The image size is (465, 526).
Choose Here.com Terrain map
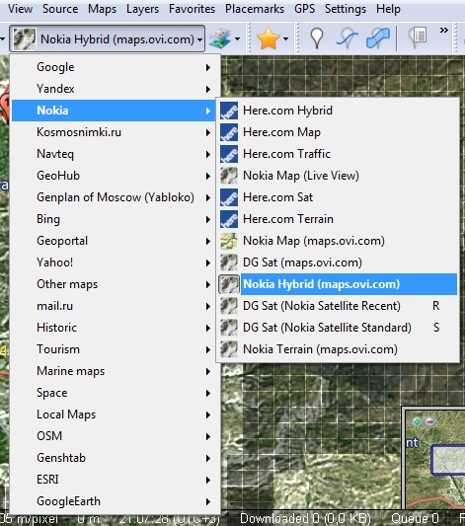click(x=338, y=219)
